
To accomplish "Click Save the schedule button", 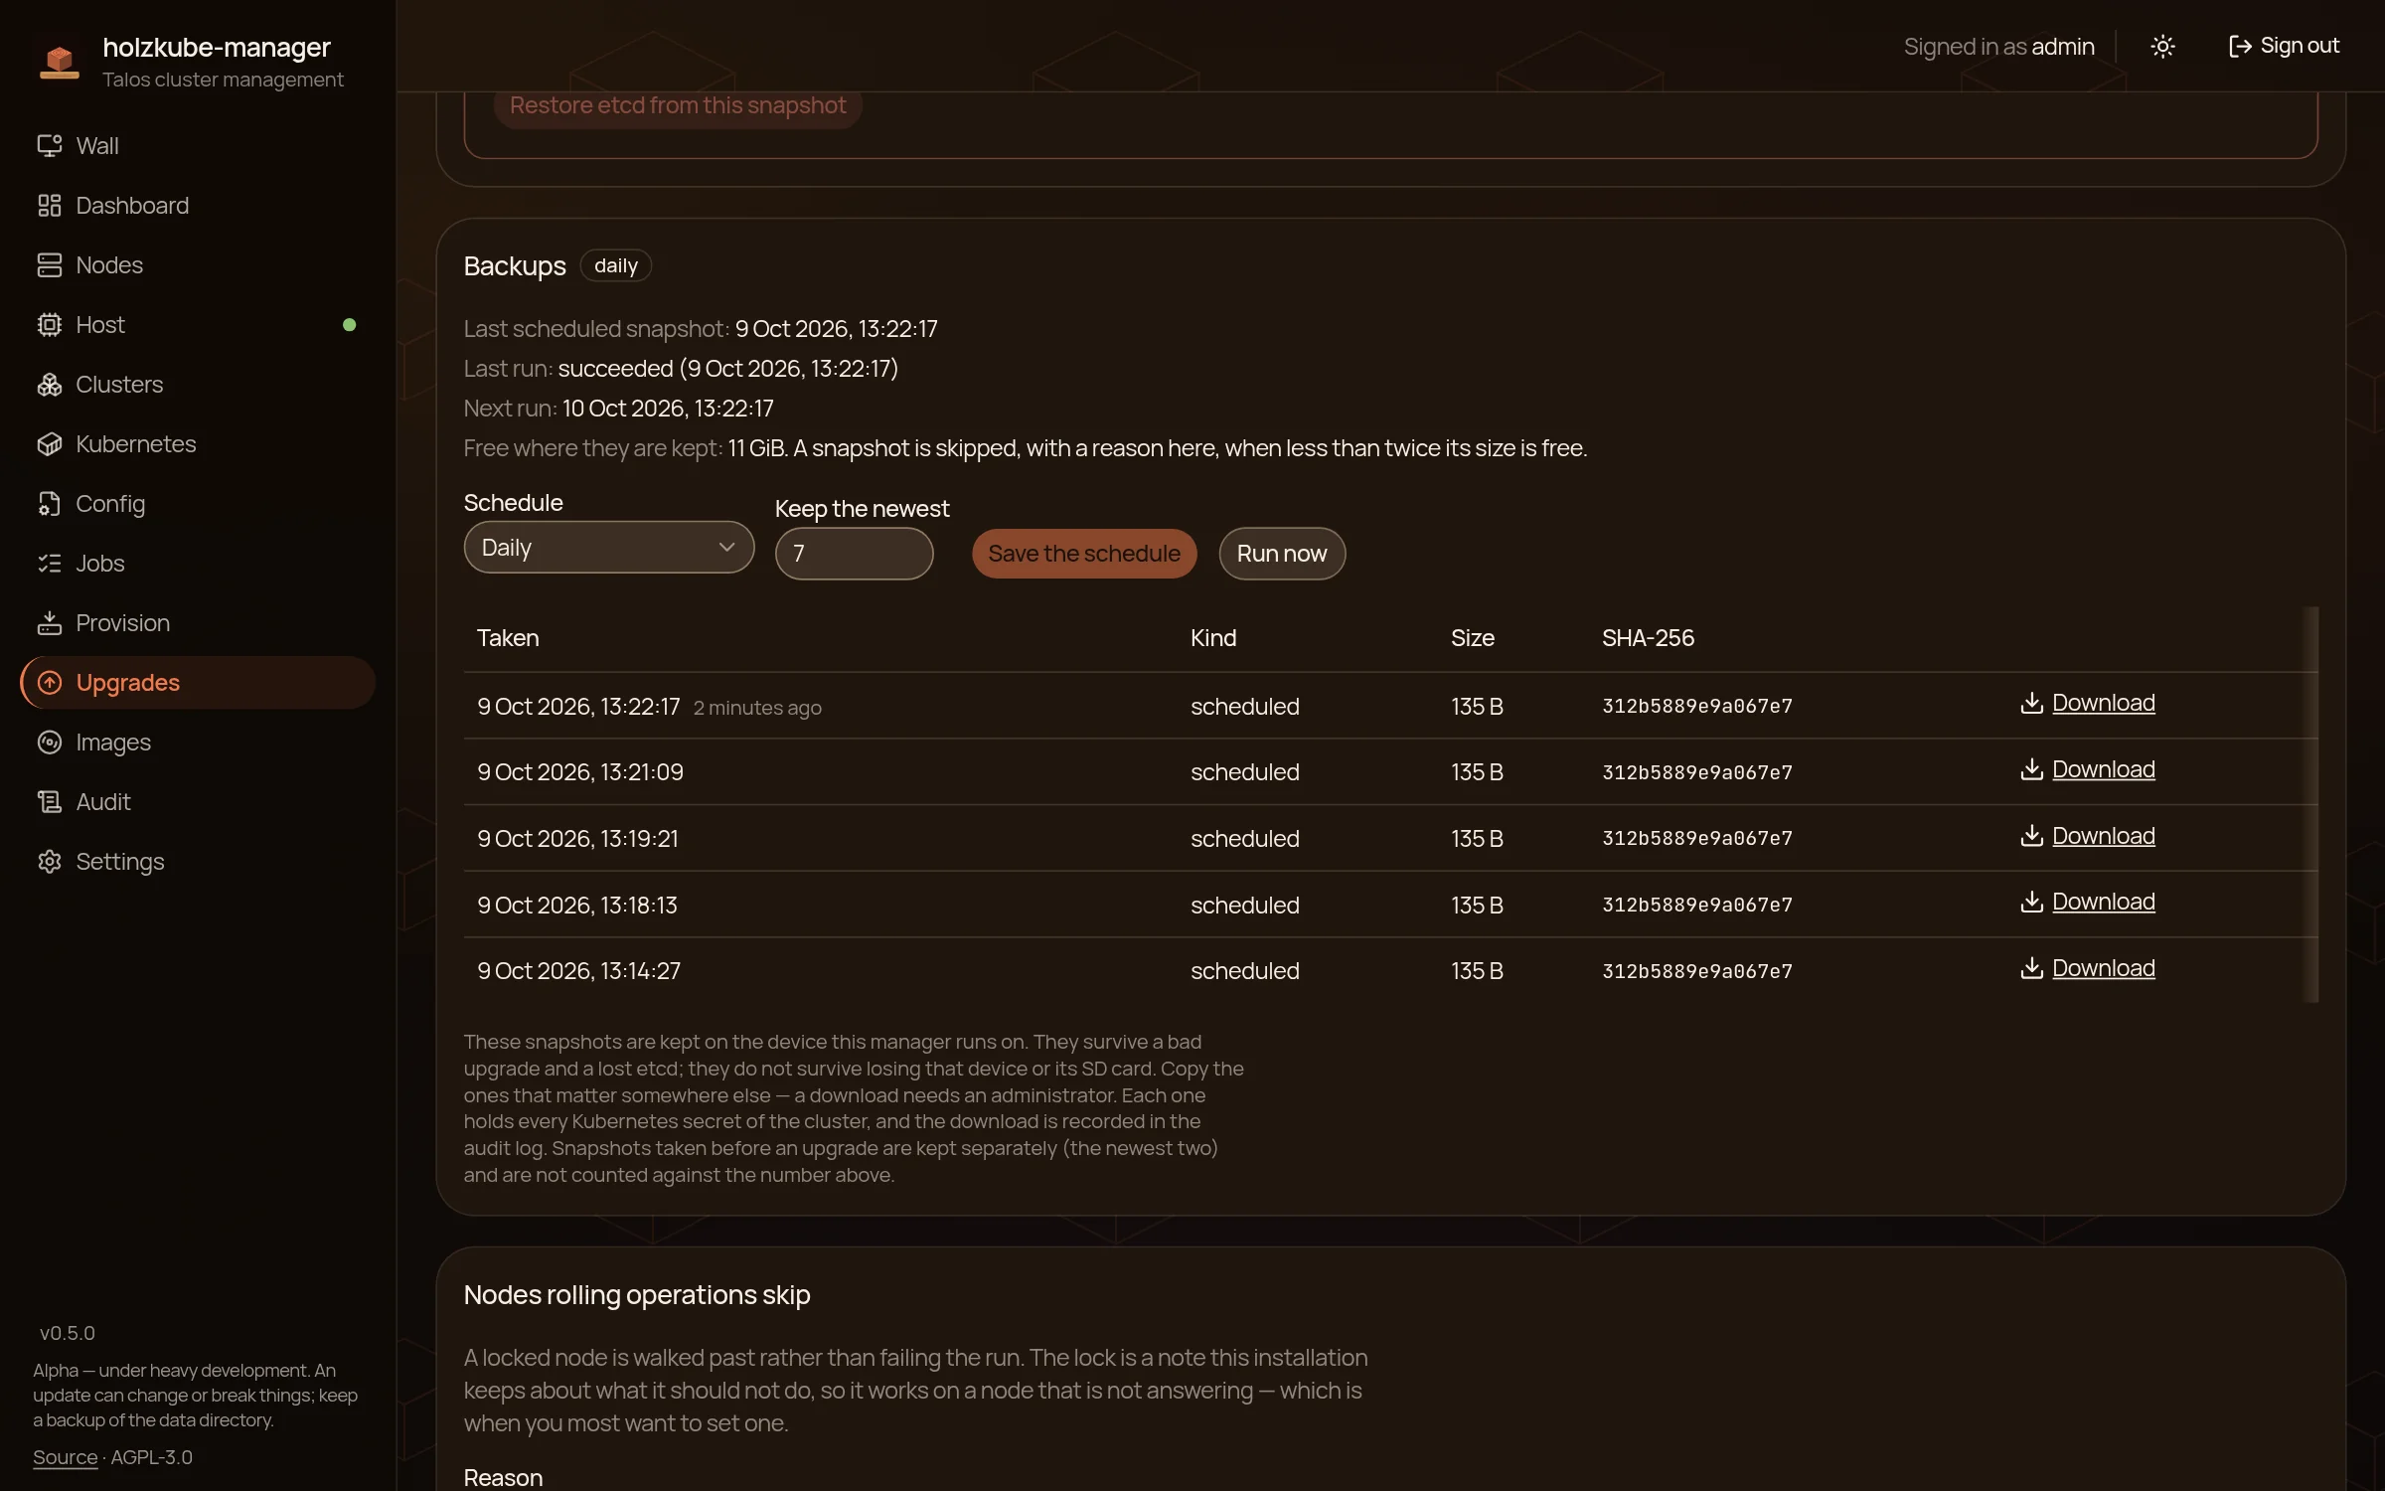I will 1084,554.
